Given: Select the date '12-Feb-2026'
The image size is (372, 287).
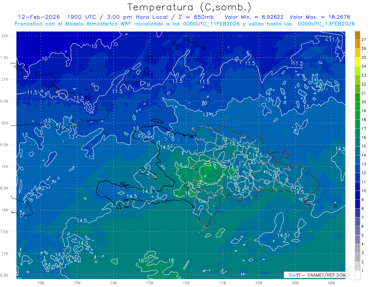Looking at the screenshot, I should coord(39,17).
